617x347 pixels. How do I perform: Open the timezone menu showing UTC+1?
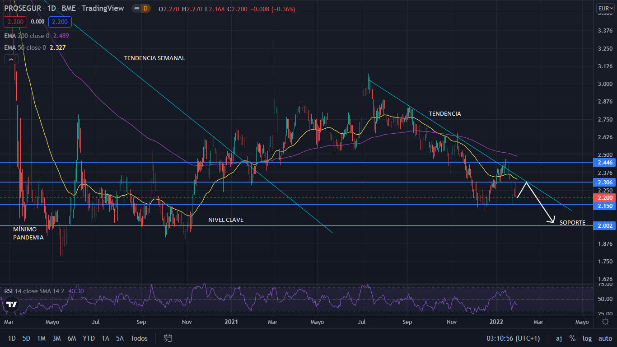point(513,338)
